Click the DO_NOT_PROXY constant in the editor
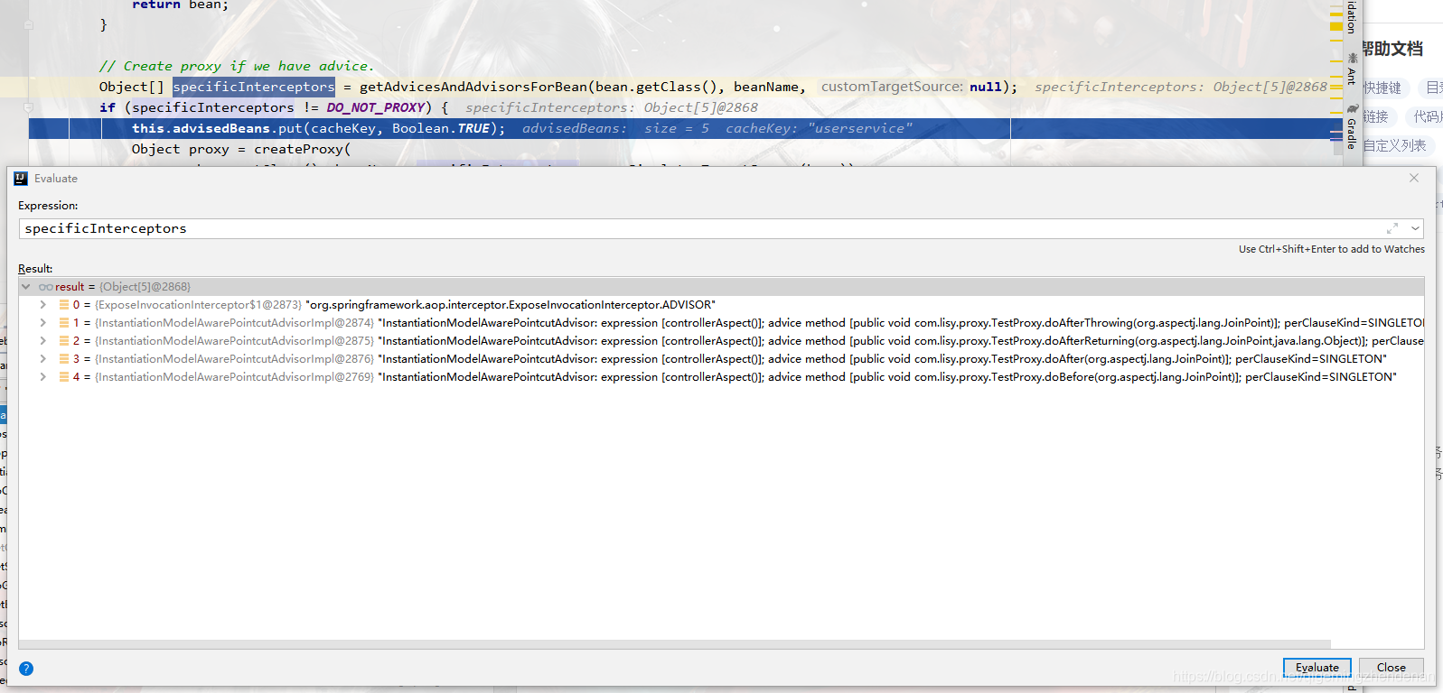 pyautogui.click(x=375, y=107)
